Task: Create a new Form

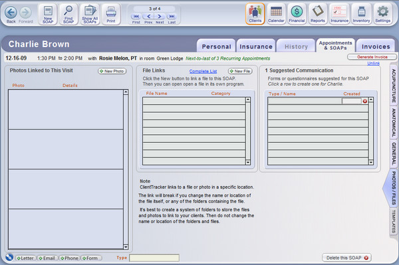Action: [91, 258]
